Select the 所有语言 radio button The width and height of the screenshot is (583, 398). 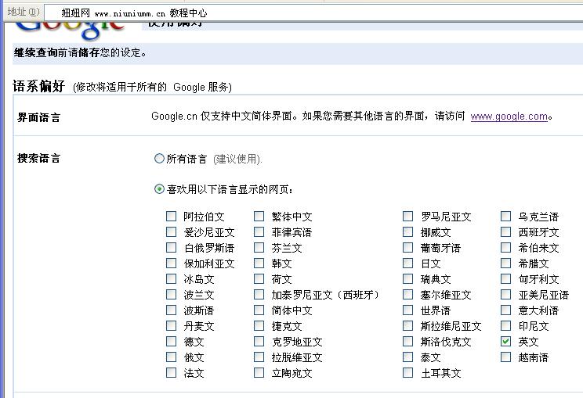[x=160, y=159]
